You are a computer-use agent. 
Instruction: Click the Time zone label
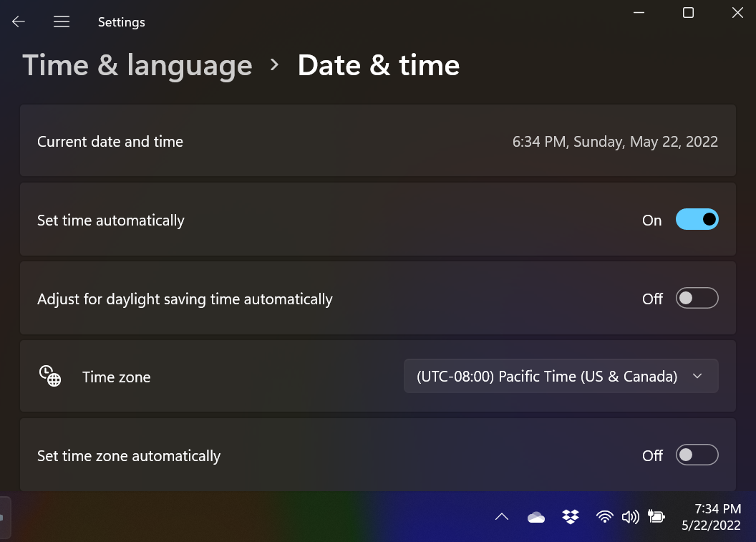(116, 377)
